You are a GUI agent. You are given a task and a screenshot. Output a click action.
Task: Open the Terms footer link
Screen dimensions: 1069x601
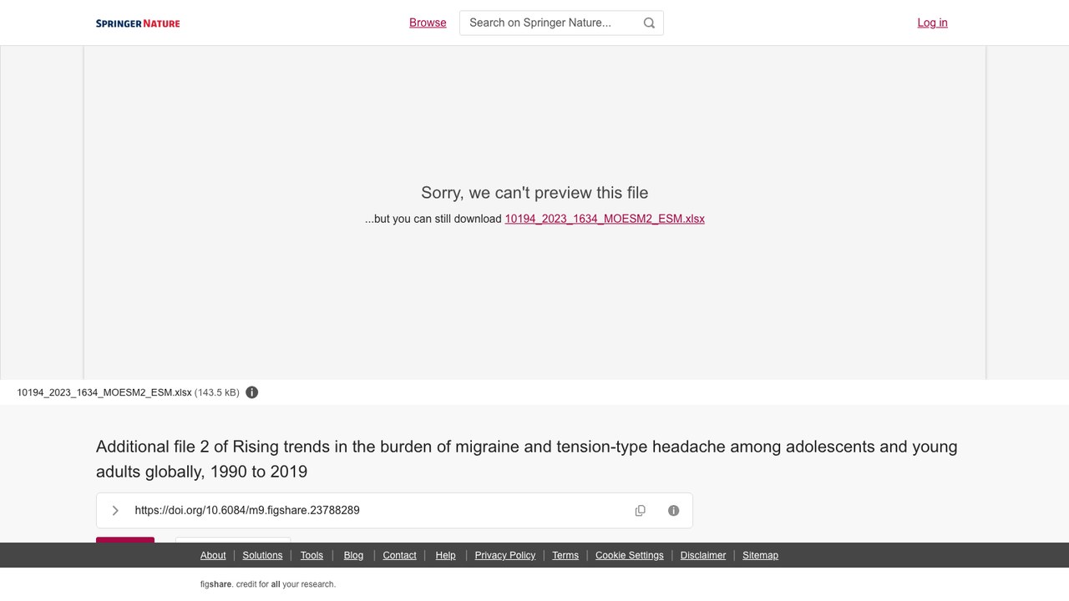tap(565, 555)
